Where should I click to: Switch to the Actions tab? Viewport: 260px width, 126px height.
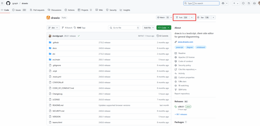tap(70, 10)
